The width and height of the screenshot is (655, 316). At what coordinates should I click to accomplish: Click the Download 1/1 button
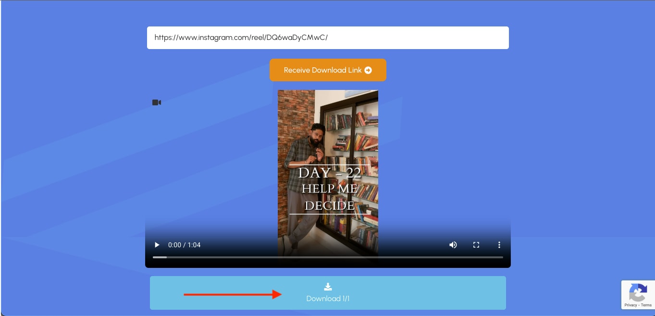coord(328,293)
